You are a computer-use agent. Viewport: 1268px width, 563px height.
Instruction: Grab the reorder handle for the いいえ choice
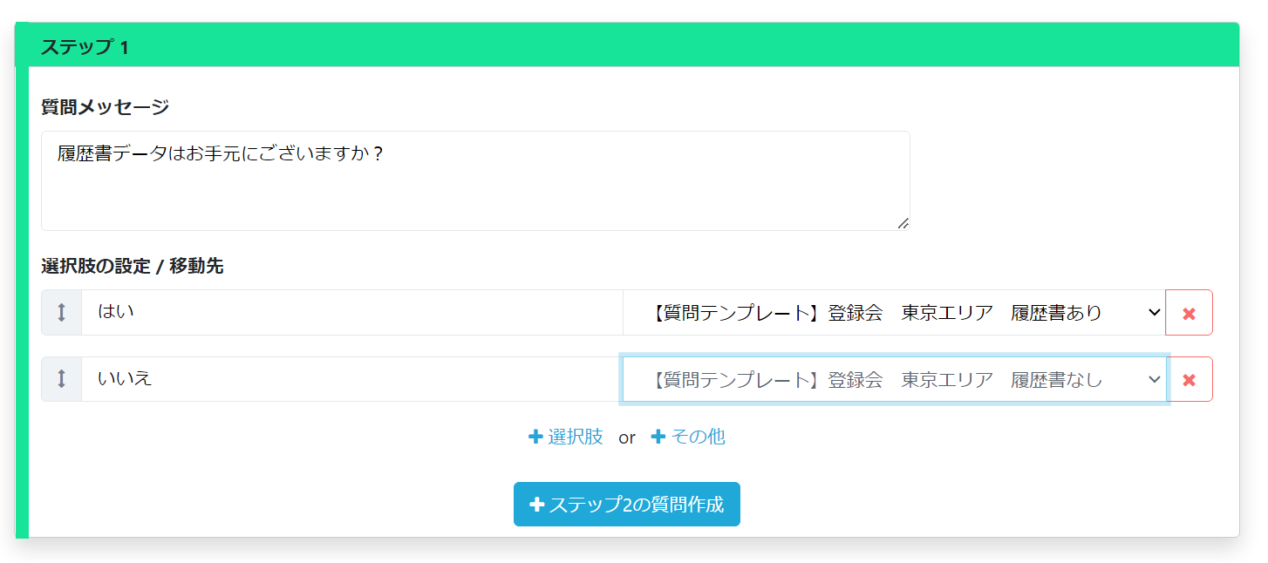pyautogui.click(x=62, y=379)
